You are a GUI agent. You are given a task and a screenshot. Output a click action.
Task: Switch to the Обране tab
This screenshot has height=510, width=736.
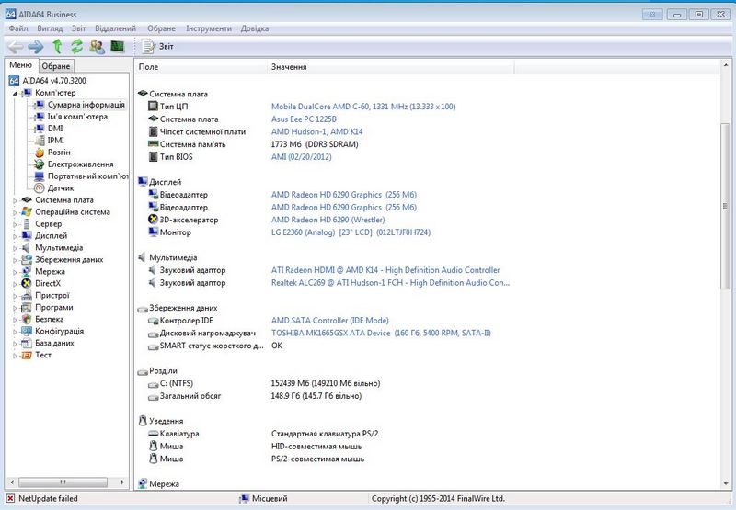pyautogui.click(x=56, y=66)
